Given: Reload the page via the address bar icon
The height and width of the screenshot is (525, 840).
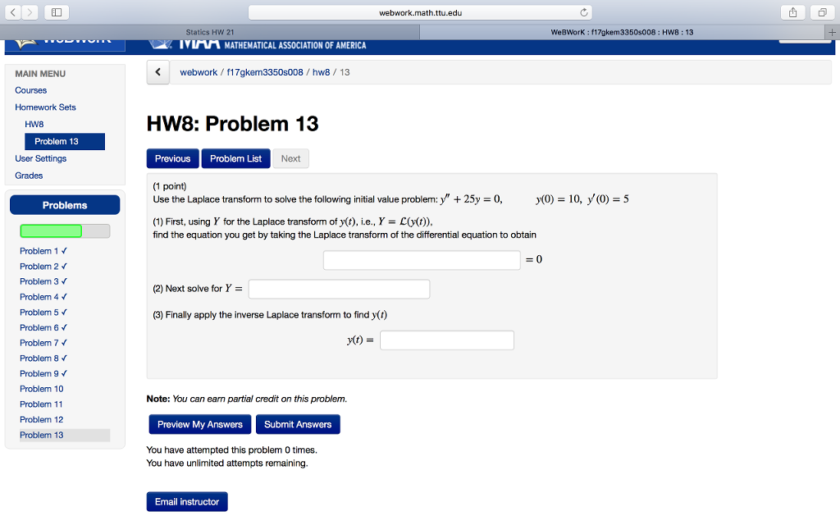Looking at the screenshot, I should pyautogui.click(x=582, y=12).
